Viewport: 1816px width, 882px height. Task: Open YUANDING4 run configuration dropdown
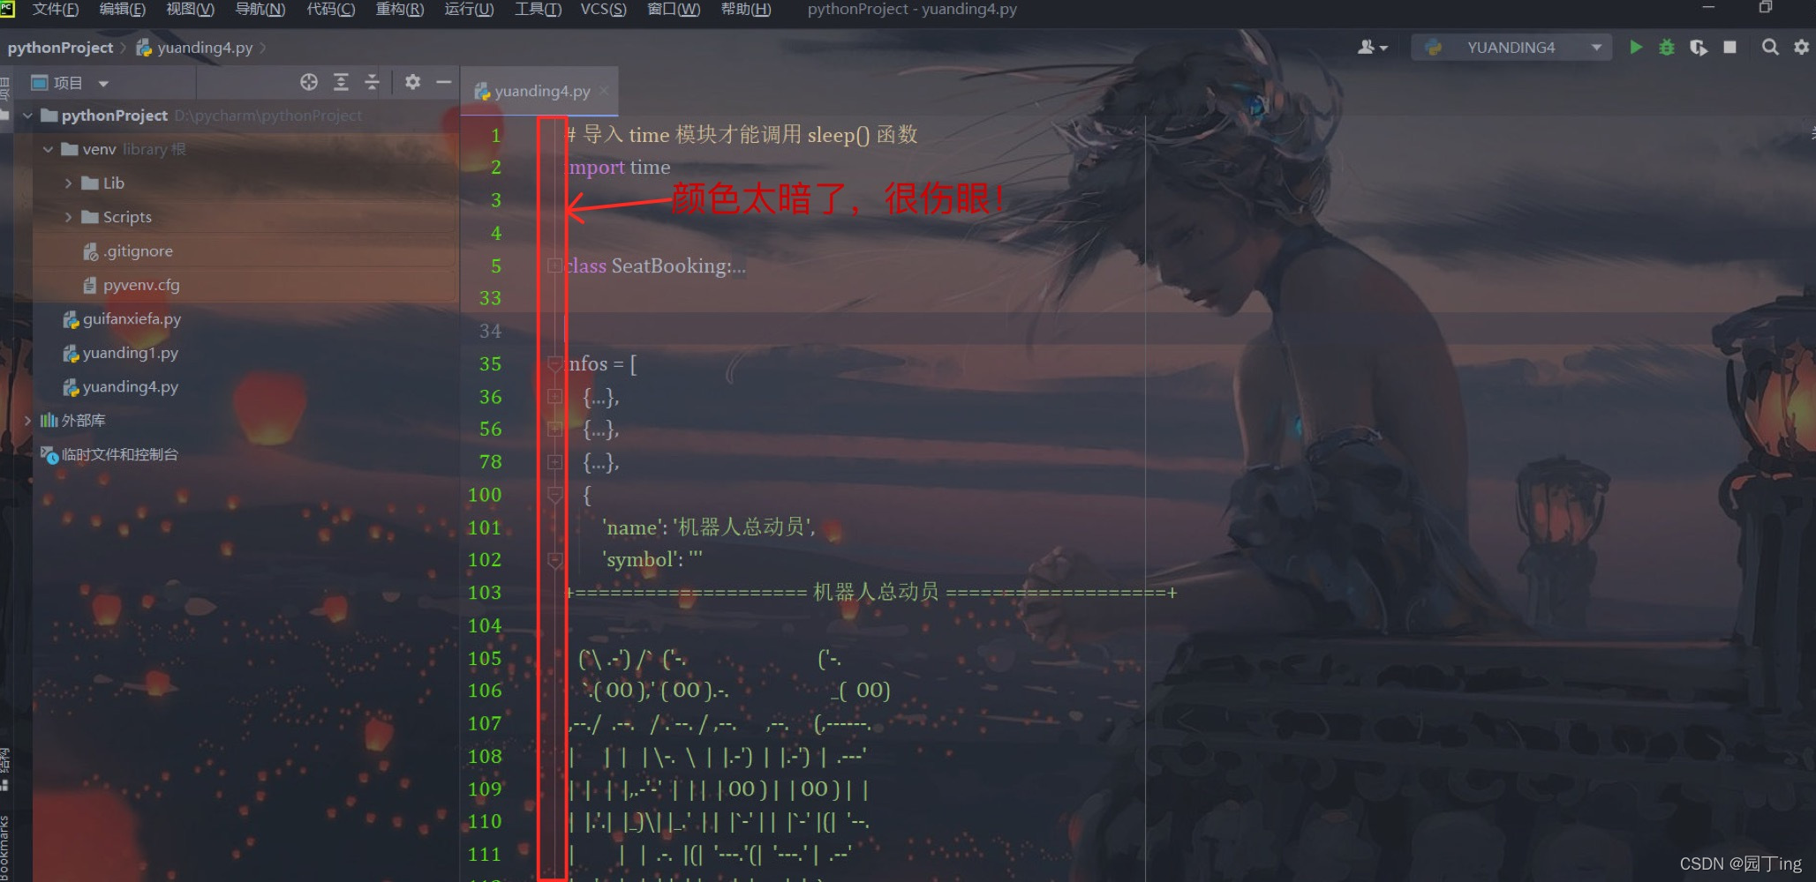(x=1511, y=48)
